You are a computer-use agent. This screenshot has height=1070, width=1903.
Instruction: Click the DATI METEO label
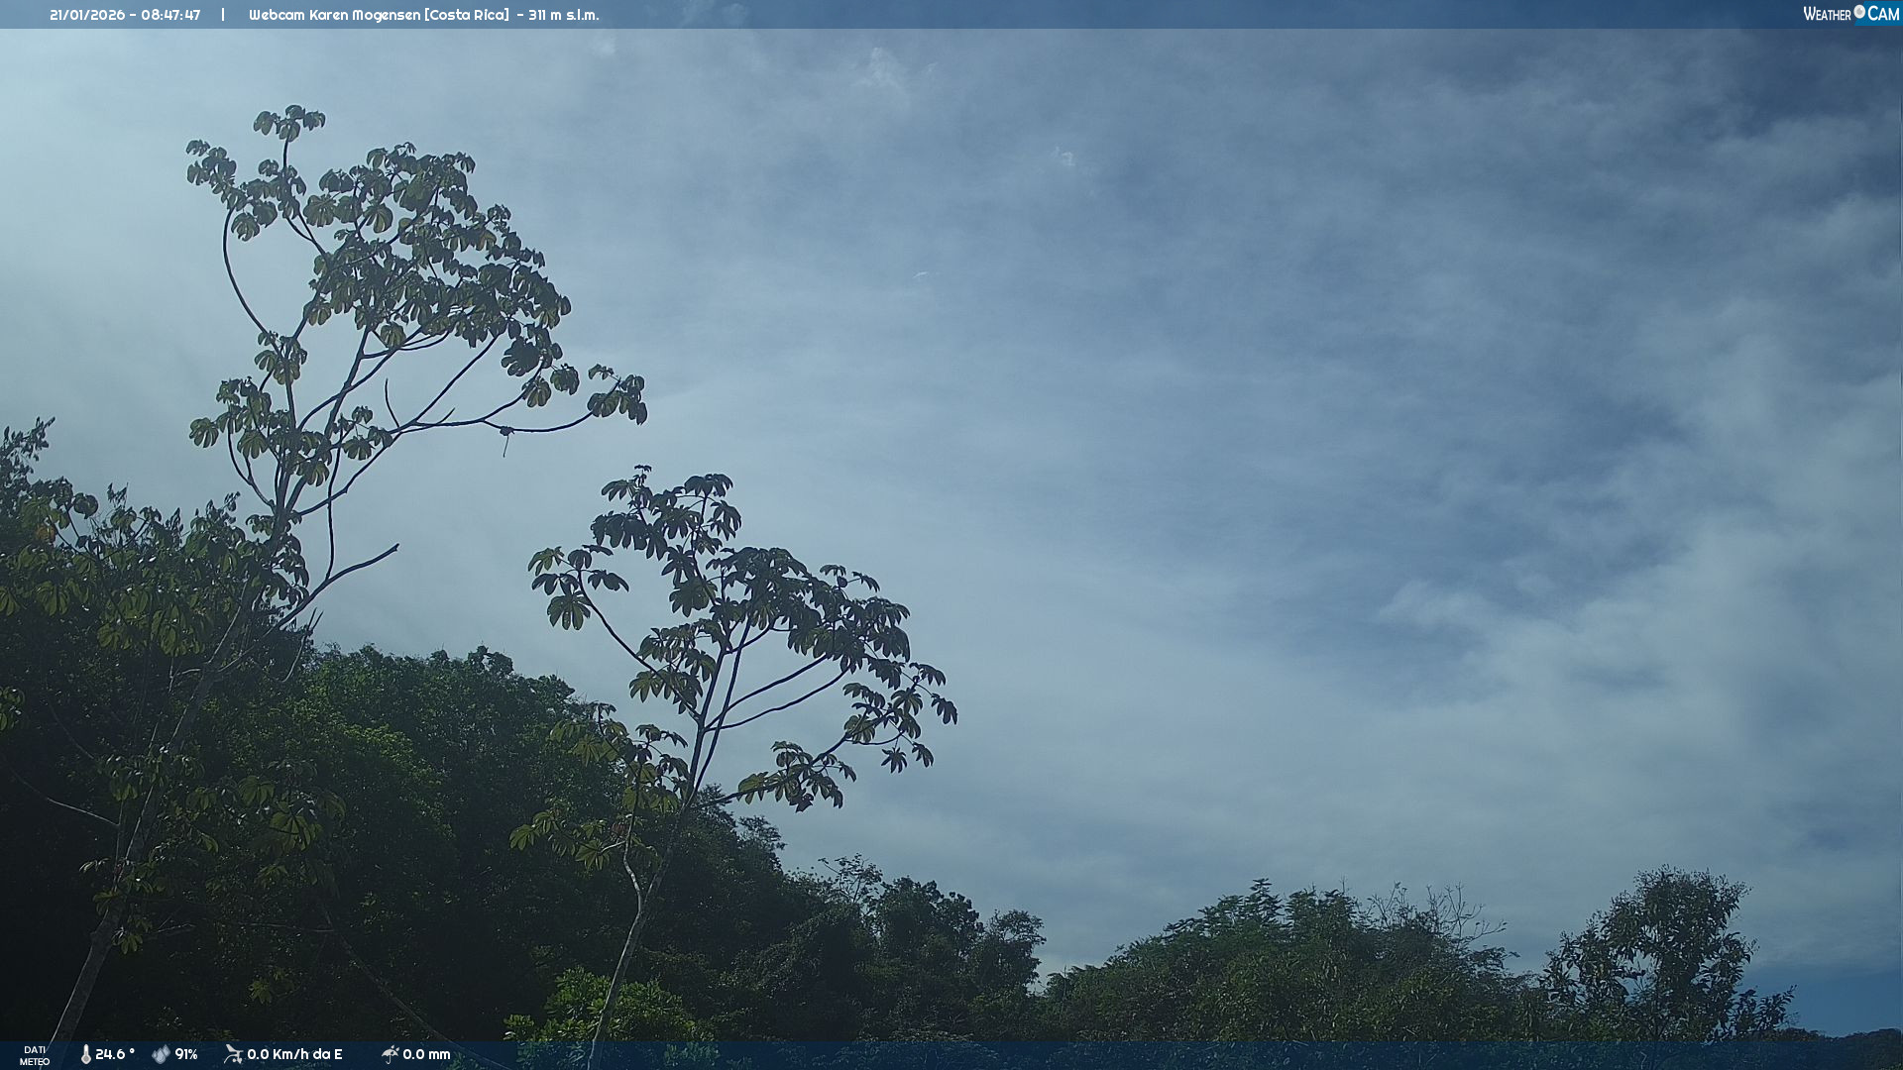34,1055
